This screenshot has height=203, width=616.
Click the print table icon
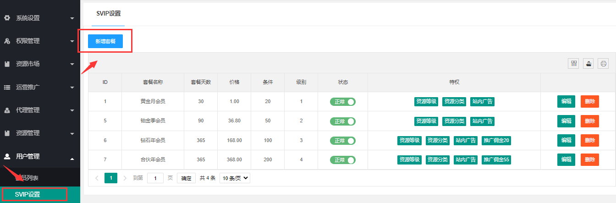point(604,64)
